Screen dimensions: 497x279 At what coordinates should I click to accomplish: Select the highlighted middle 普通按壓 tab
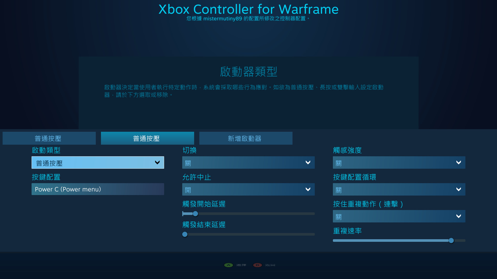coord(147,138)
